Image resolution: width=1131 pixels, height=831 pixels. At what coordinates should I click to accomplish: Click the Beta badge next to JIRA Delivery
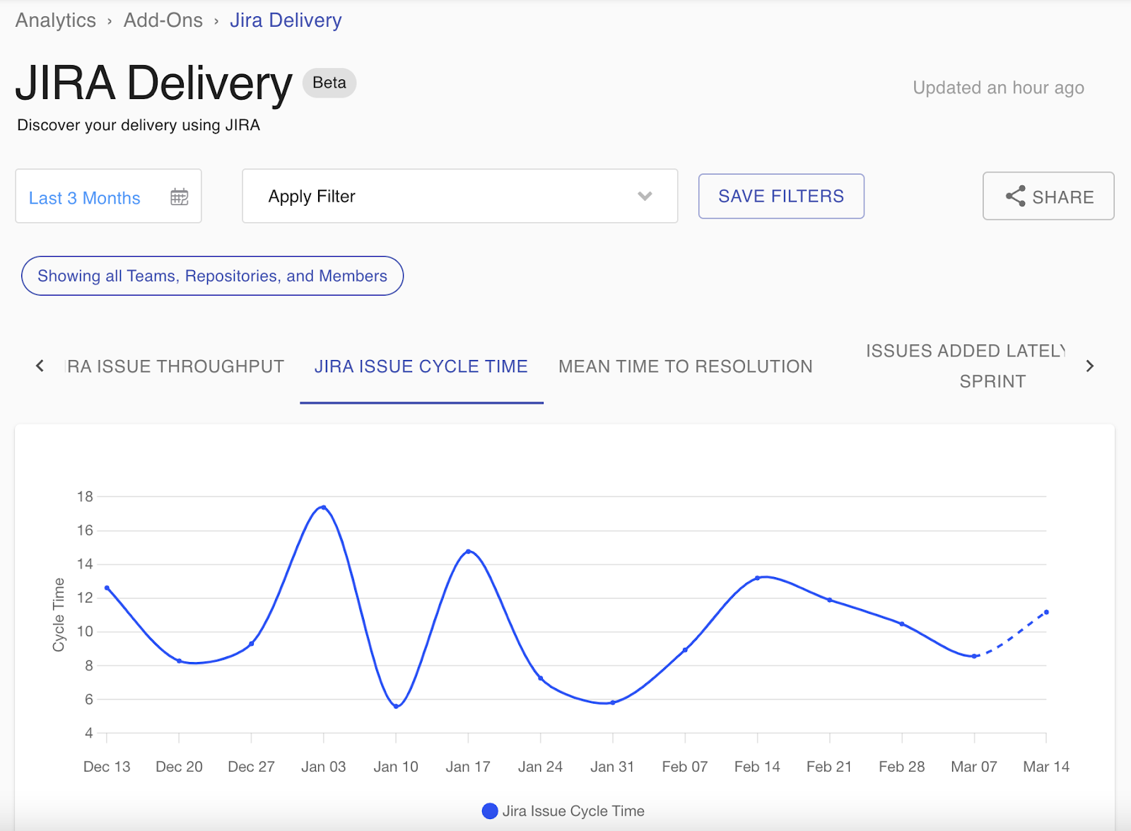[329, 83]
